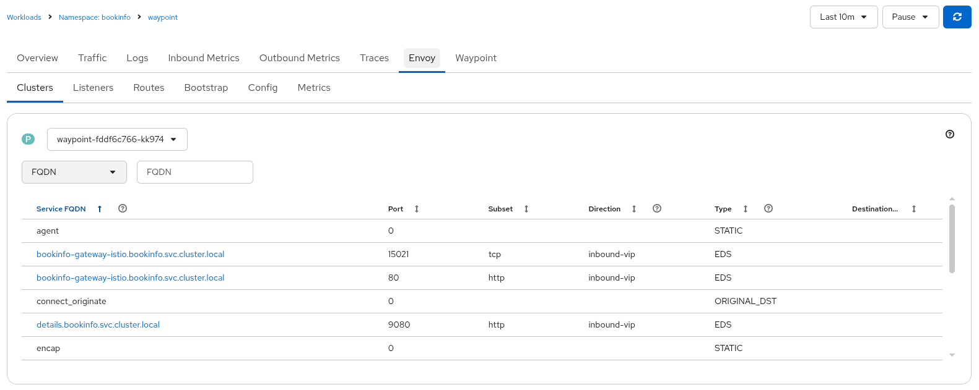This screenshot has width=979, height=390.
Task: Open the Envoy help icon at panel right
Action: pyautogui.click(x=950, y=134)
